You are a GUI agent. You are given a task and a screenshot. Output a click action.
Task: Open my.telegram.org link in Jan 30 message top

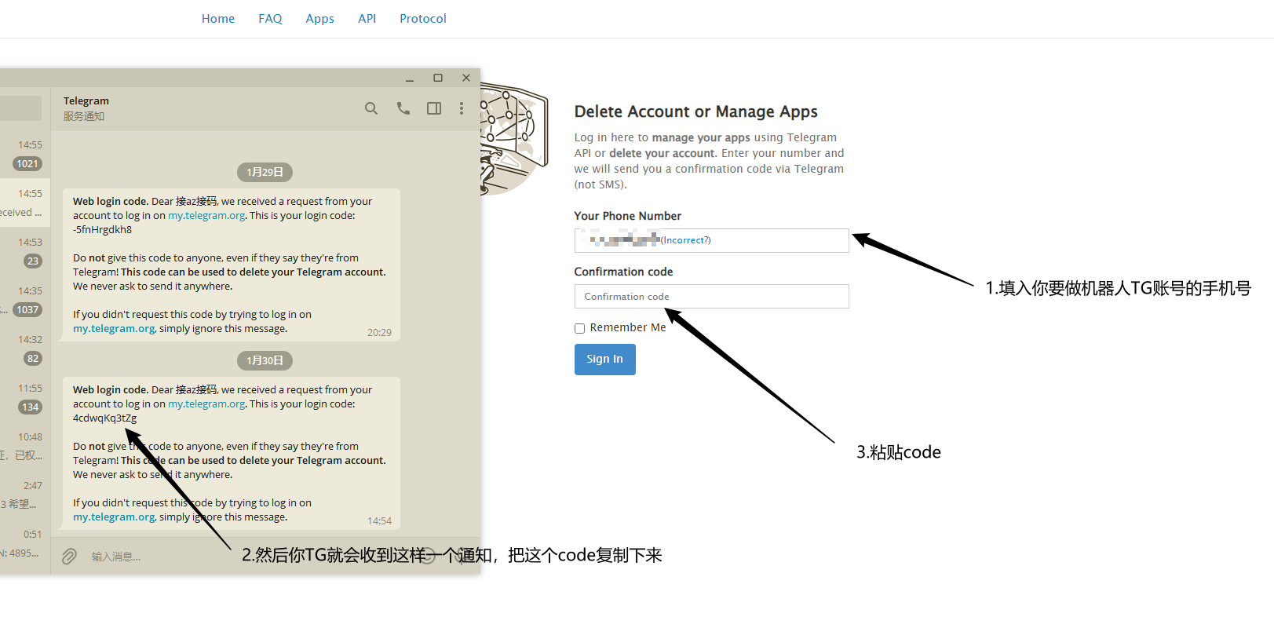click(206, 404)
